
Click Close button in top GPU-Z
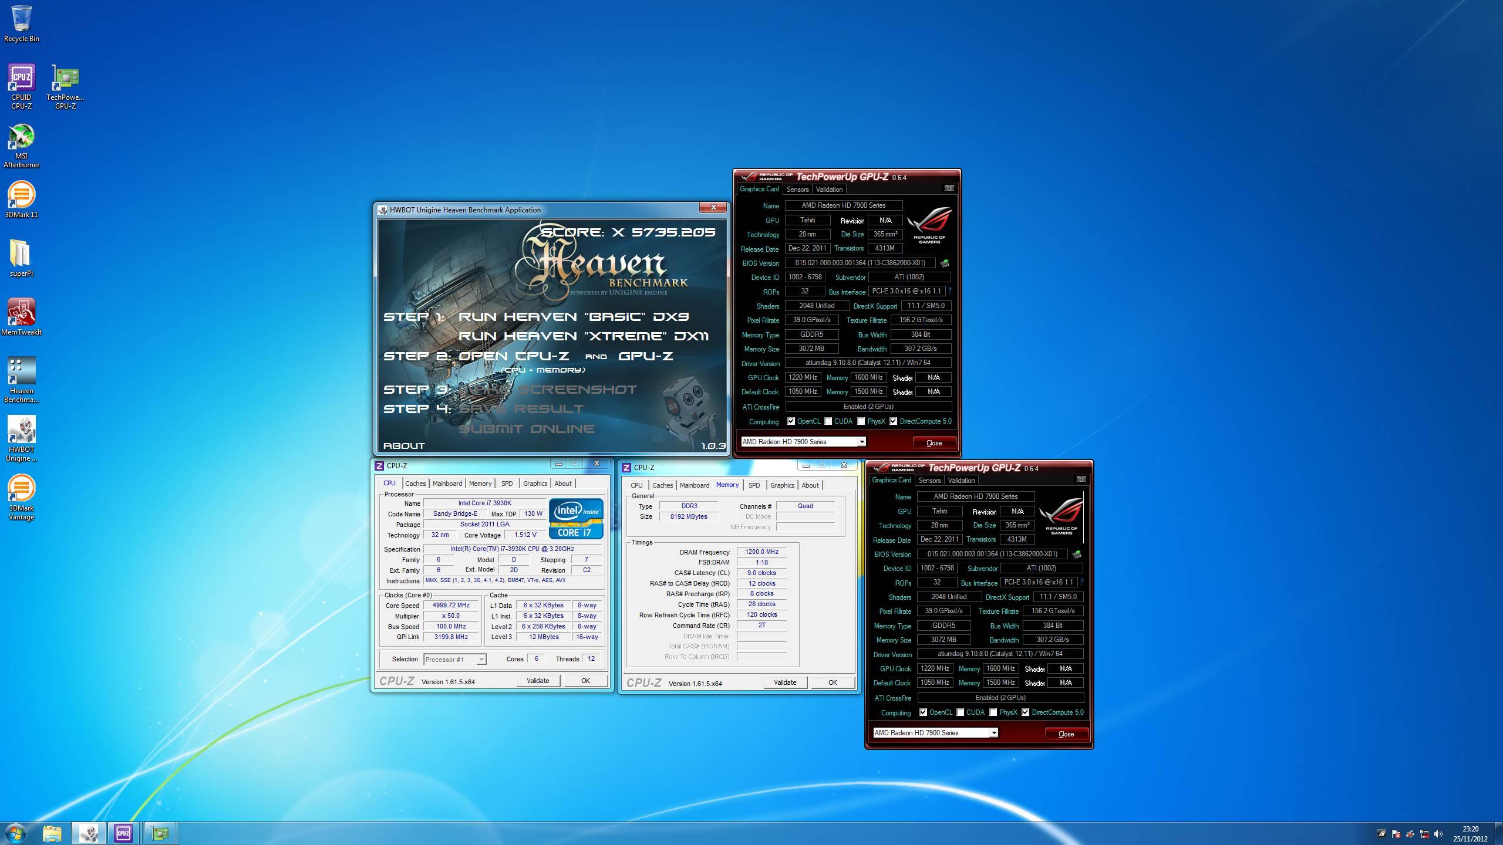tap(934, 443)
